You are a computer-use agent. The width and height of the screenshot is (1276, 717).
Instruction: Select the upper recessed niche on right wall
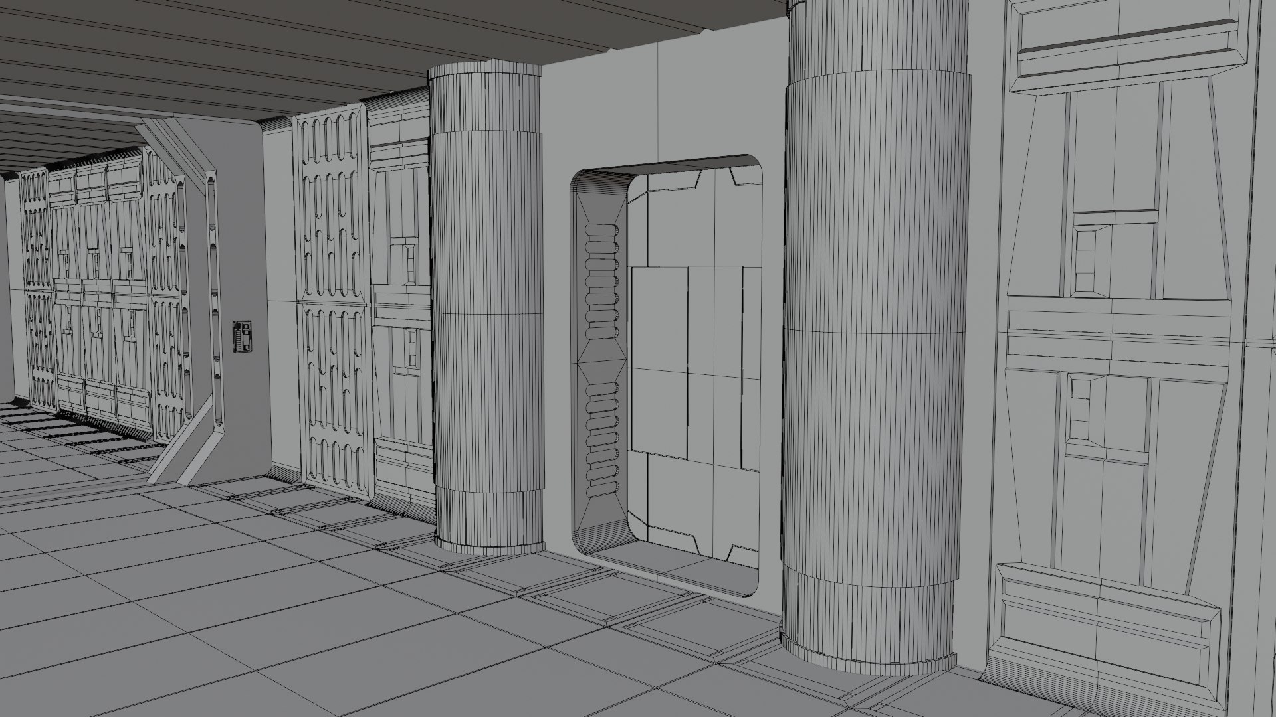pyautogui.click(x=1090, y=260)
